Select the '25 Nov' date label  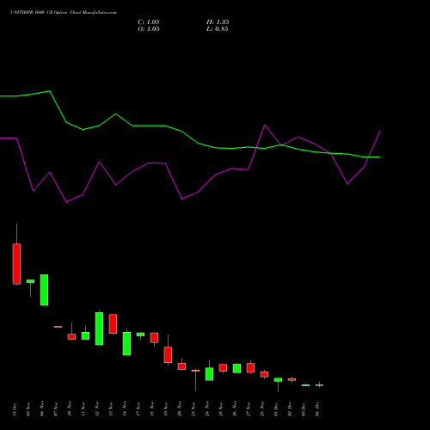(221, 409)
